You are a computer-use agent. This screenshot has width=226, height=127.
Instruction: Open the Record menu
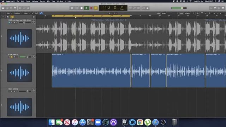(42, 1)
